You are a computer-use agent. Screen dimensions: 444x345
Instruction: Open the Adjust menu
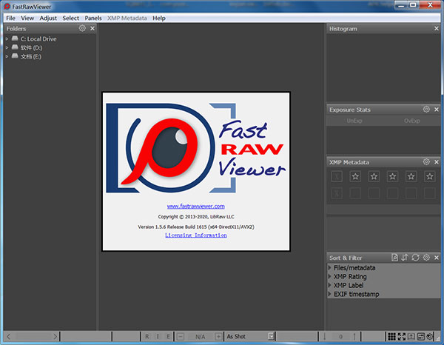[x=48, y=18]
